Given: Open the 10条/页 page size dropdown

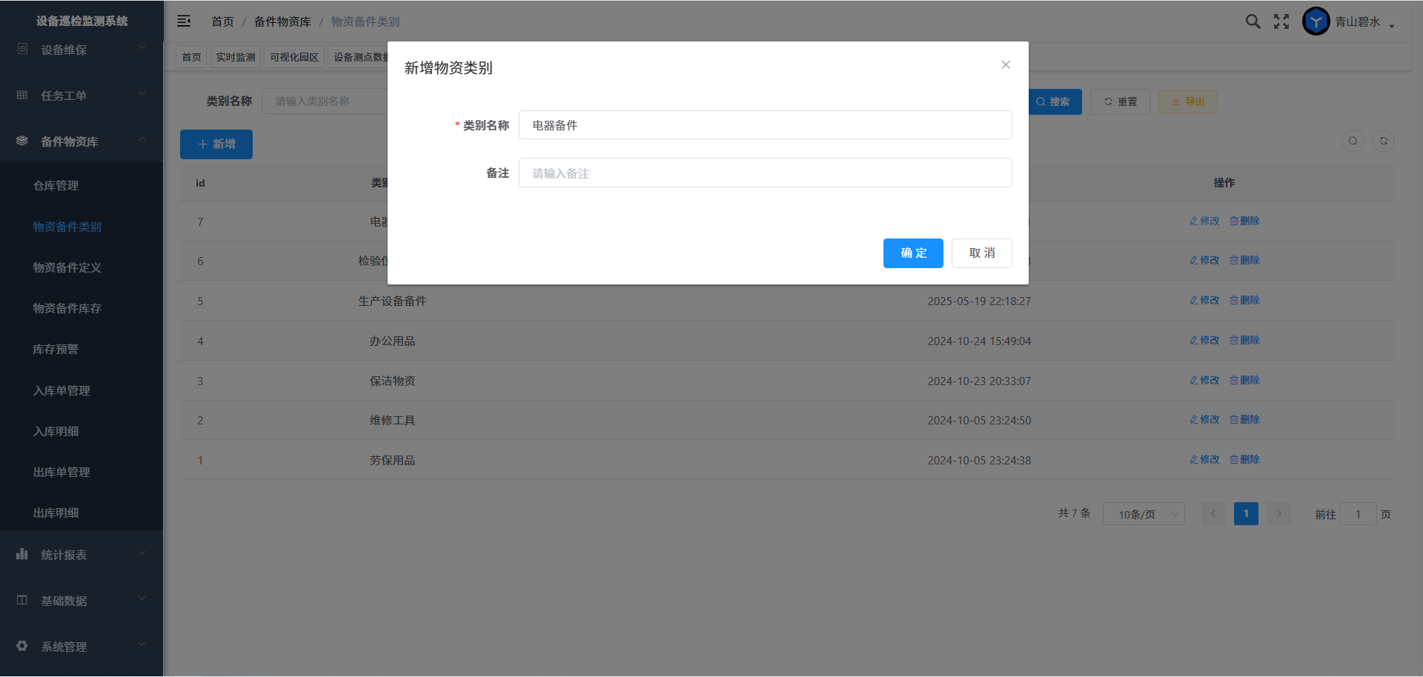Looking at the screenshot, I should 1144,514.
